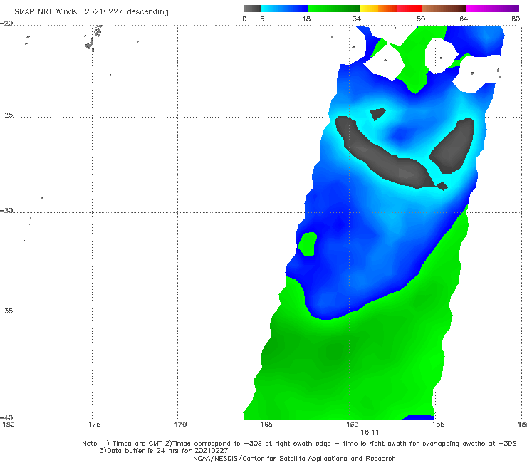Click the swath time stamp "16:11"
This screenshot has width=527, height=463.
click(370, 432)
